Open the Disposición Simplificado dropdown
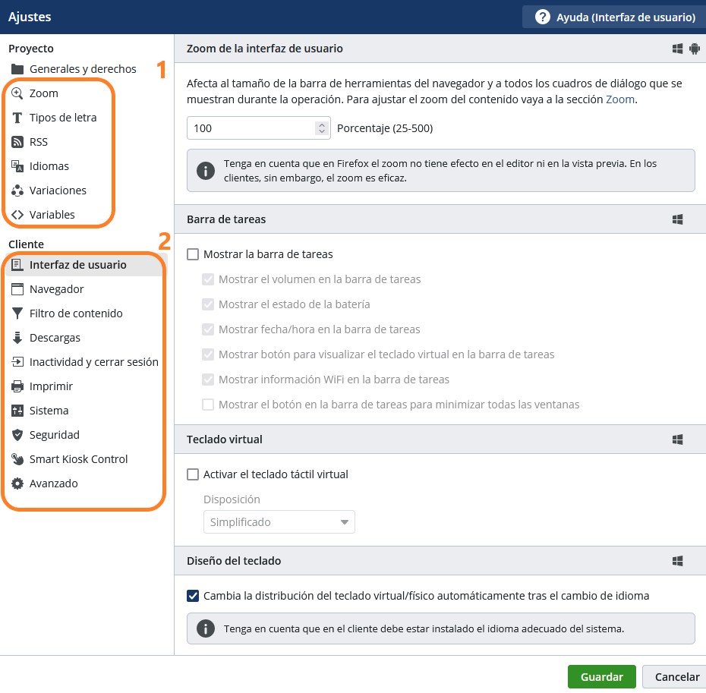This screenshot has width=706, height=693. [x=279, y=523]
